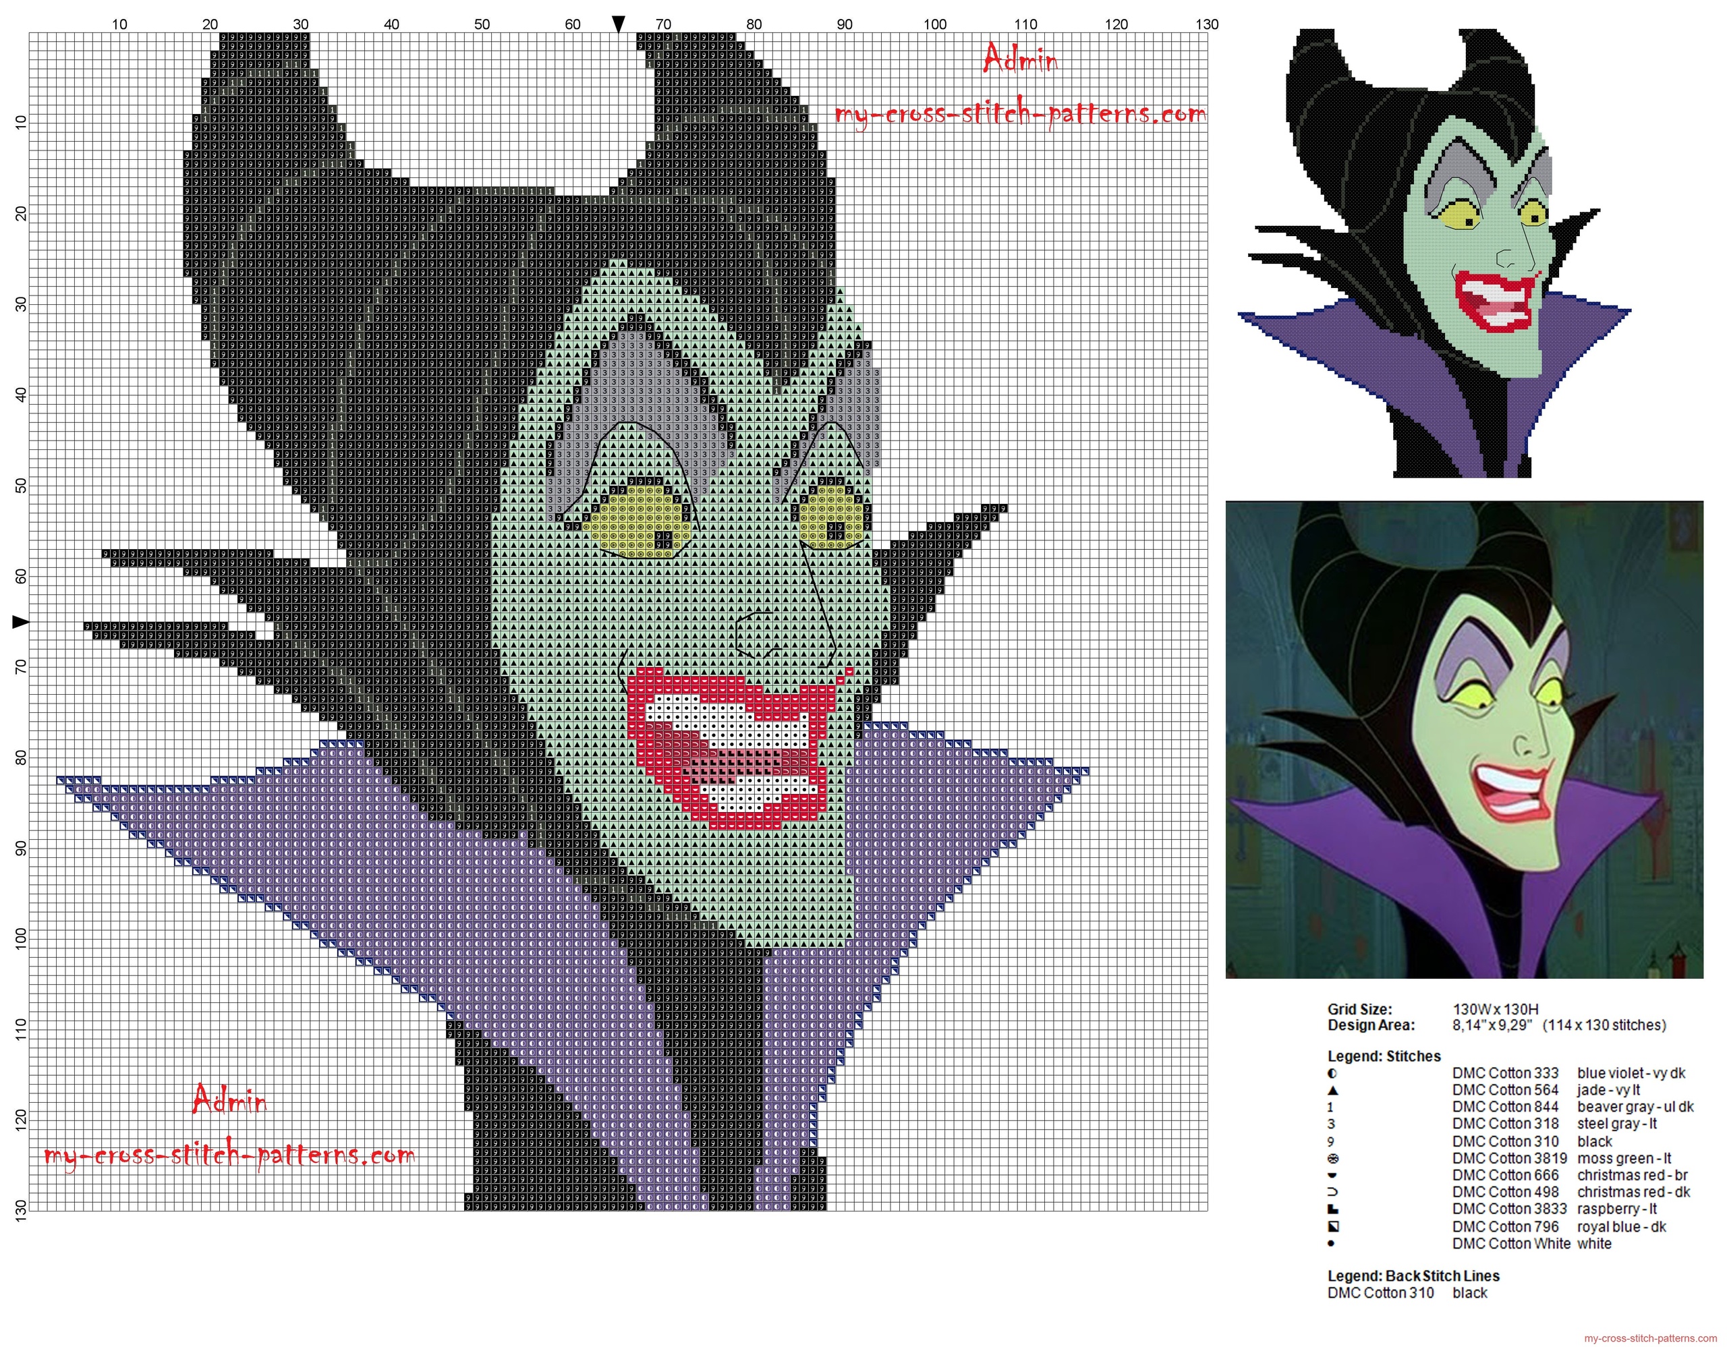Click the 'Grid Size:' label
The image size is (1727, 1347).
click(x=1360, y=1008)
